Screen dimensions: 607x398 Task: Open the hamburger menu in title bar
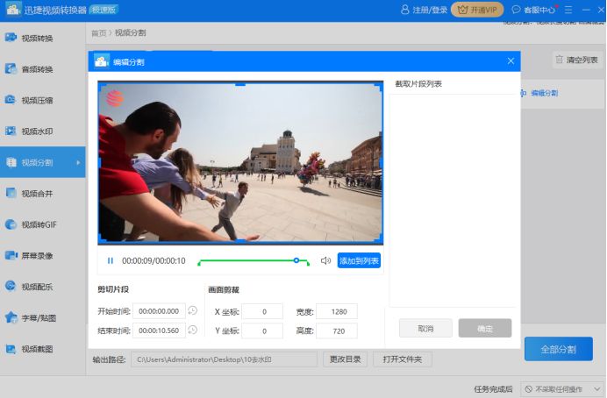tap(568, 10)
